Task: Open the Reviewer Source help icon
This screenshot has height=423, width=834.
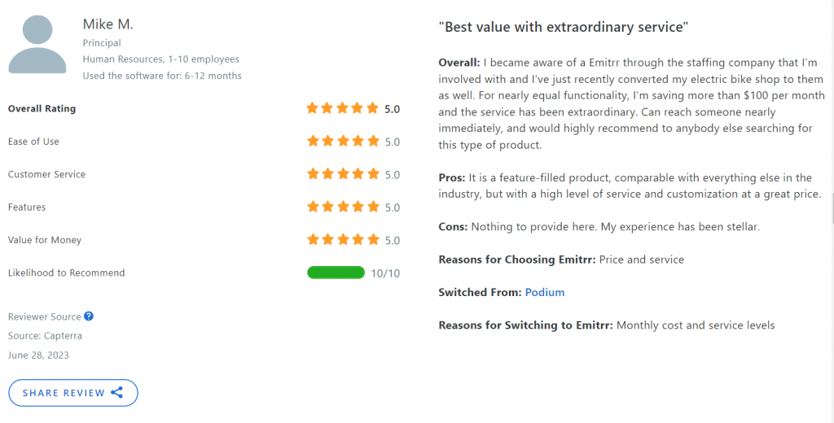Action: (89, 316)
